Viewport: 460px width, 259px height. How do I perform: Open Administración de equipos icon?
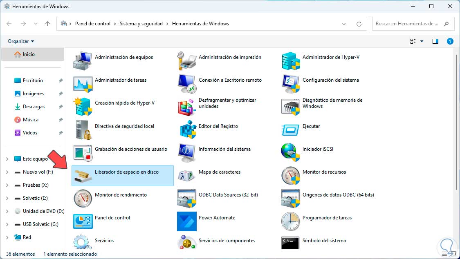83,60
